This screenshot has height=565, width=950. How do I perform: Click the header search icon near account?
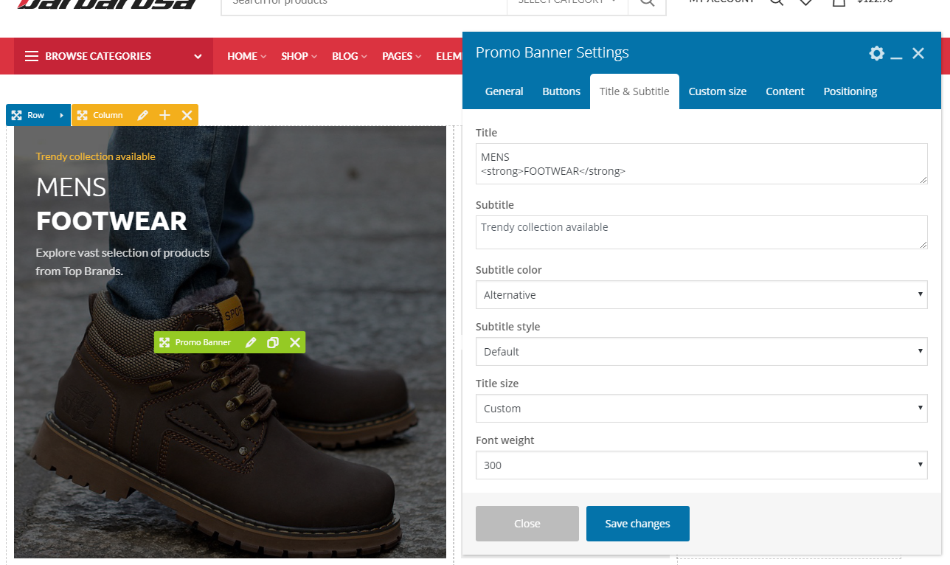[777, 3]
